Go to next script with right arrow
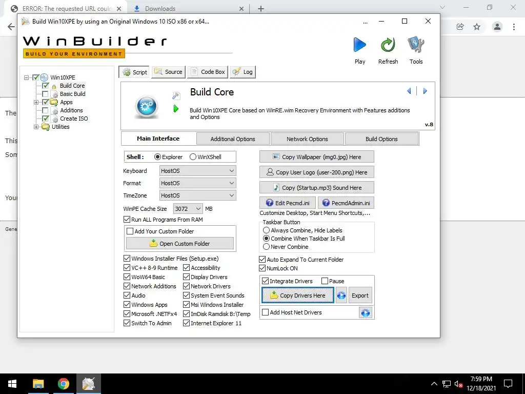Image resolution: width=525 pixels, height=394 pixels. coord(425,91)
